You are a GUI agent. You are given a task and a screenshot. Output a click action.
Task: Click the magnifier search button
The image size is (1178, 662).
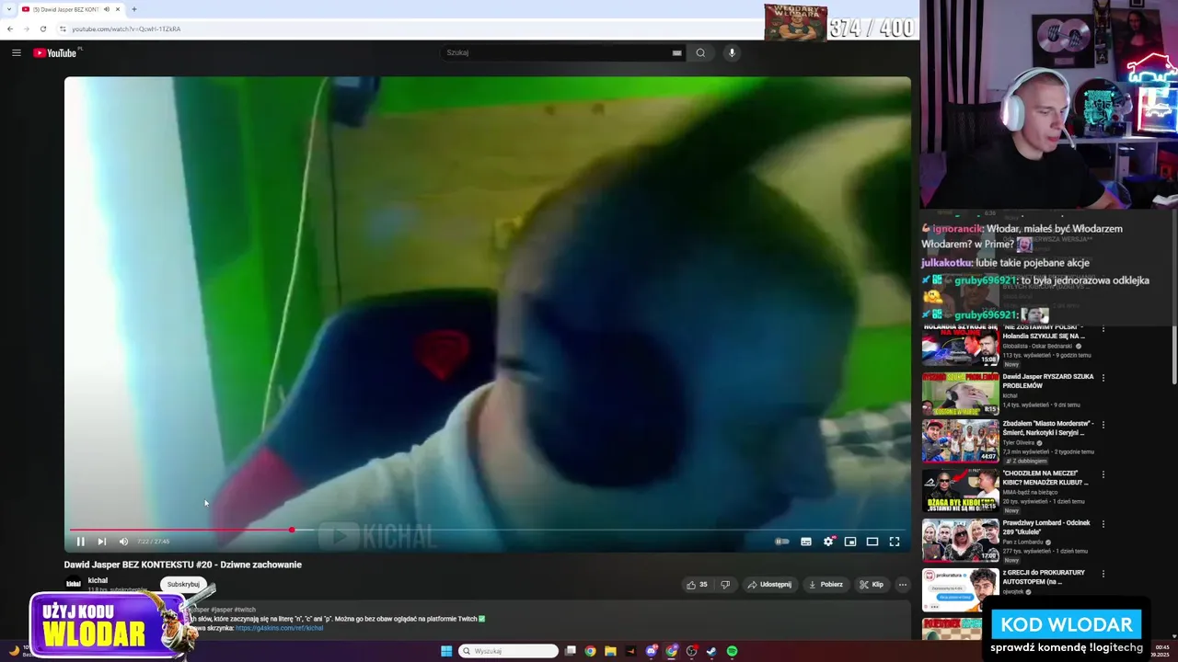coord(700,52)
